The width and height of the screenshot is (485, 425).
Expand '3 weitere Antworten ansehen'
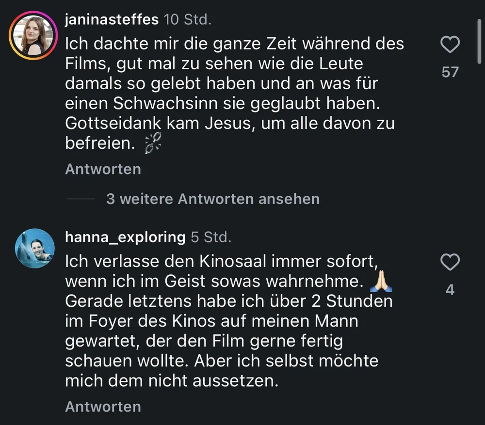[x=213, y=199]
